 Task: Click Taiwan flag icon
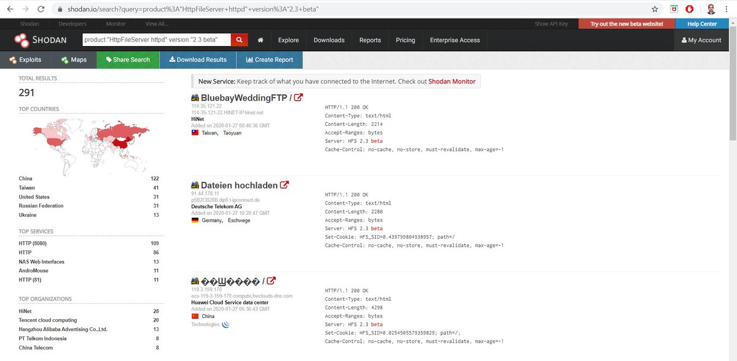195,133
